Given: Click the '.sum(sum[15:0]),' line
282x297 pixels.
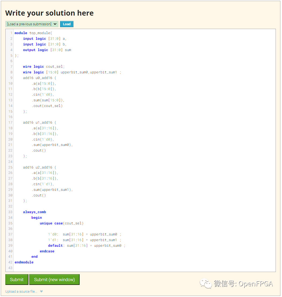Looking at the screenshot, I should [x=48, y=100].
